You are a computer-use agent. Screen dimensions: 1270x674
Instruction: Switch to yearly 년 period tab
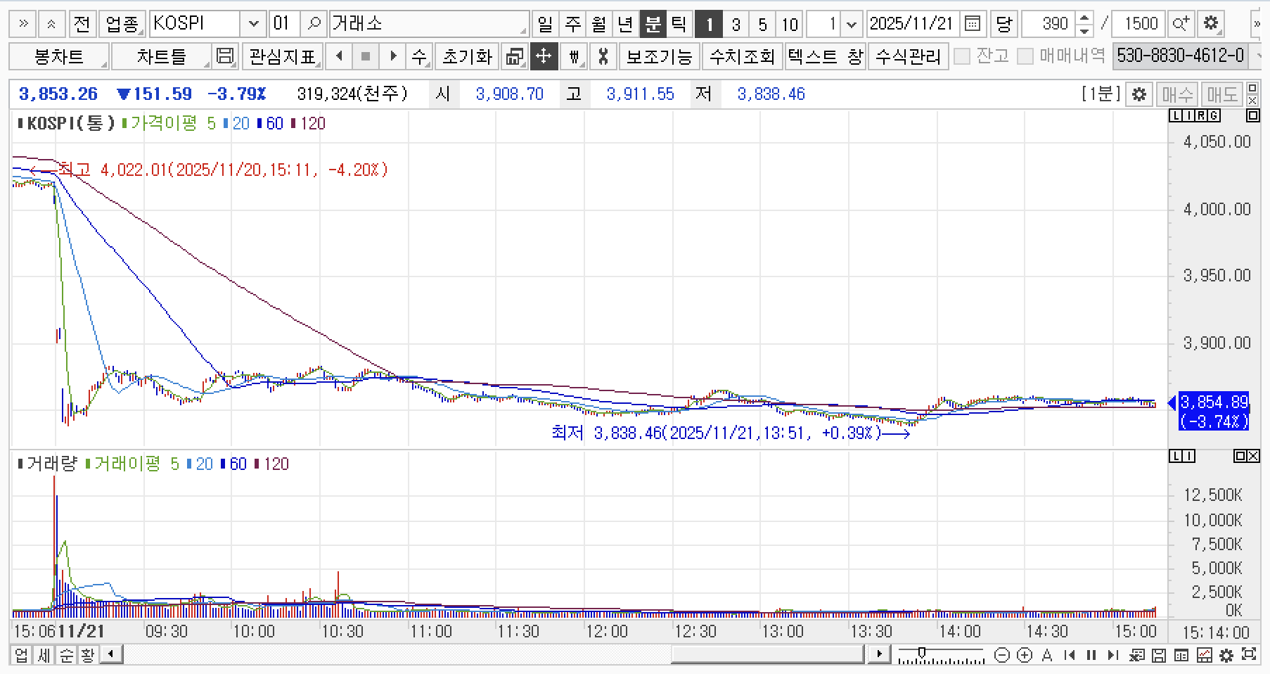pyautogui.click(x=626, y=24)
